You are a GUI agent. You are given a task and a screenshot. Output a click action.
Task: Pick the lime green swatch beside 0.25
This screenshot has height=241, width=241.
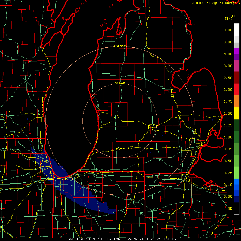click(236, 173)
